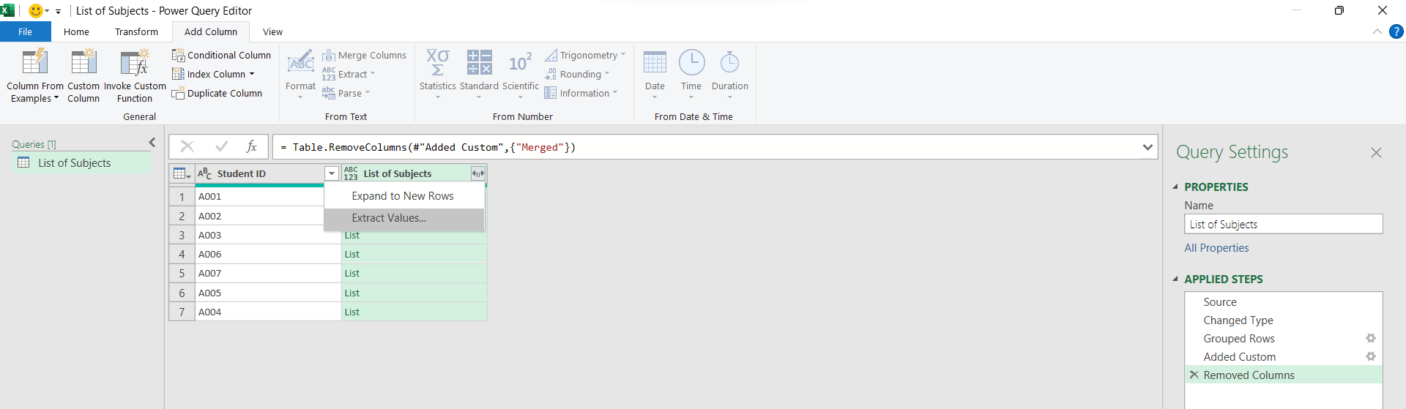Open Duration column options
This screenshot has width=1406, height=409.
point(730,76)
